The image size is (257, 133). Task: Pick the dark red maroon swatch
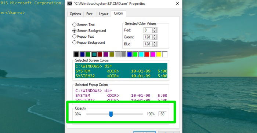[100, 54]
